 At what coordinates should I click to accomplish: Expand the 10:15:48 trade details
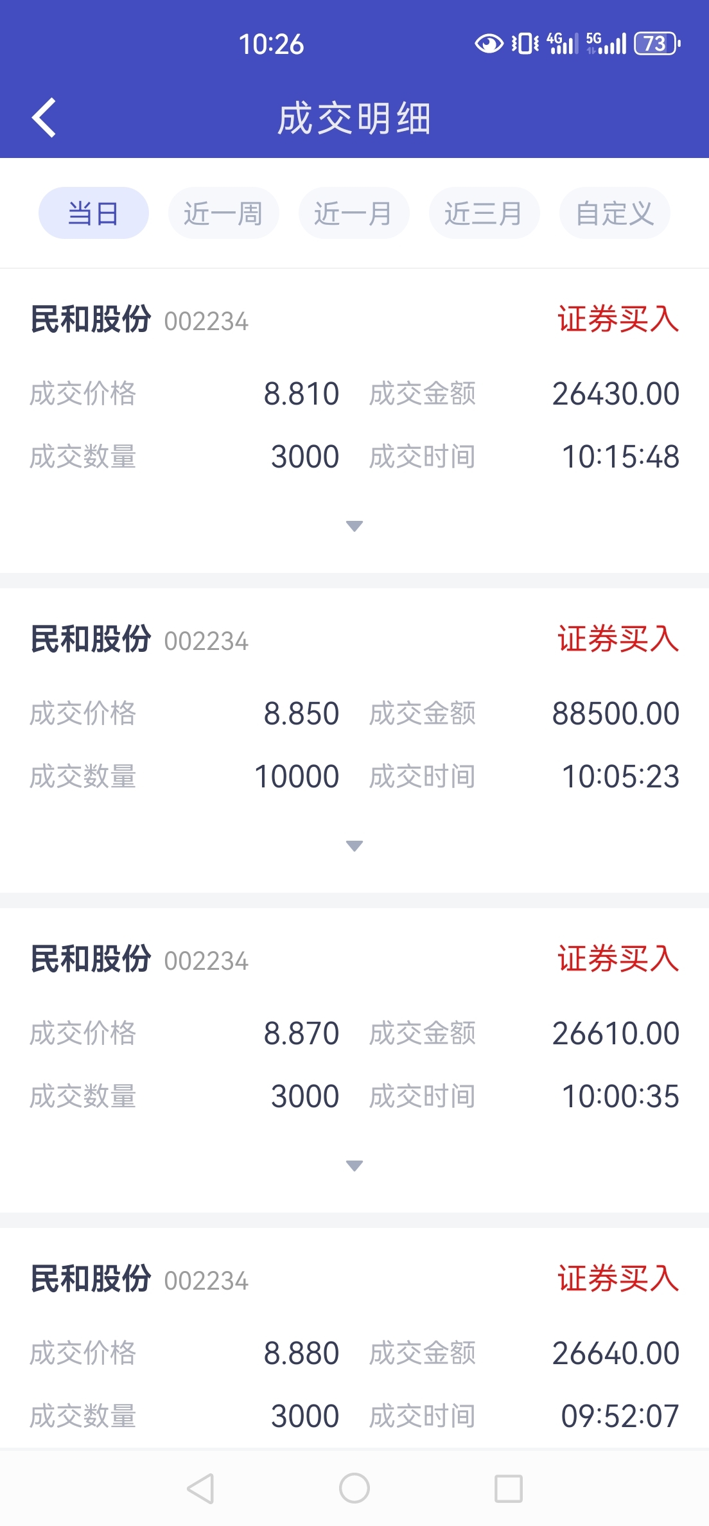(x=354, y=526)
